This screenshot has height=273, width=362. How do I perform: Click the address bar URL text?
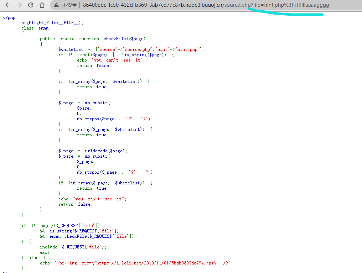click(x=206, y=5)
